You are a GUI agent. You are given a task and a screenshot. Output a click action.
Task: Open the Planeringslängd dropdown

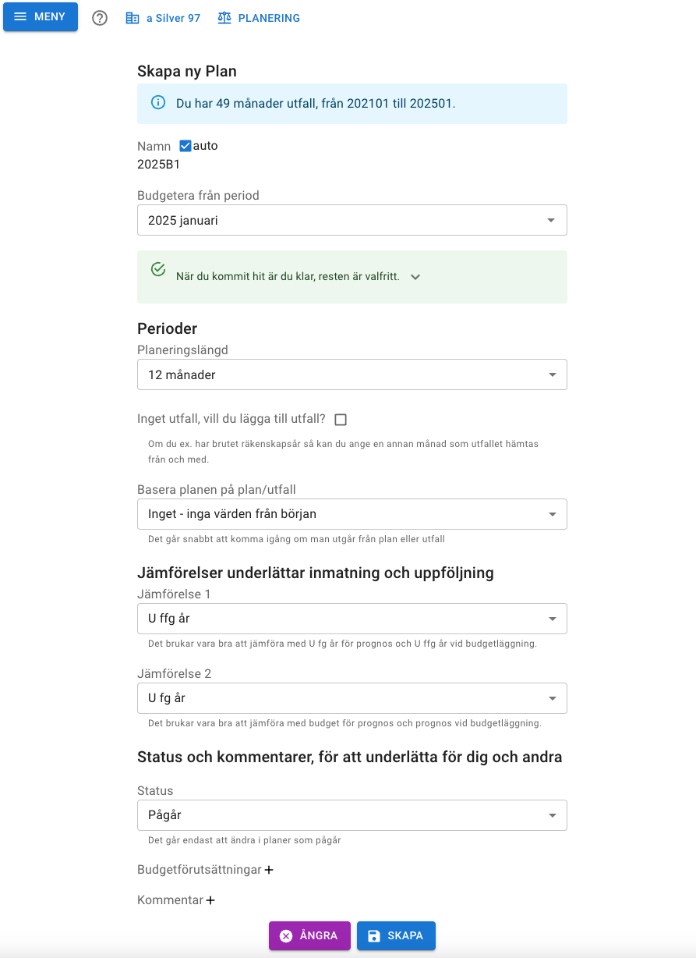pos(352,374)
